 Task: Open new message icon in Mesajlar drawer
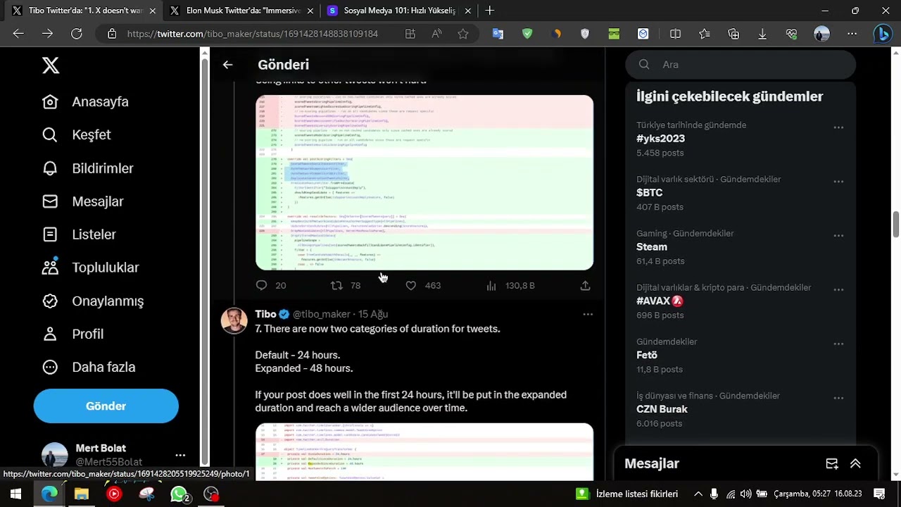coord(832,463)
